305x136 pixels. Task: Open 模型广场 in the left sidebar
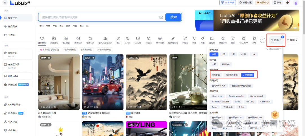click(x=18, y=18)
